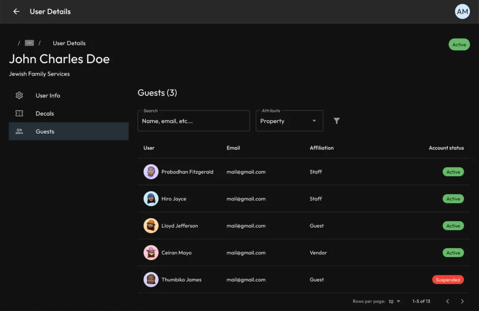
Task: Click Lloyd Jefferson's Active status badge
Action: pos(453,226)
